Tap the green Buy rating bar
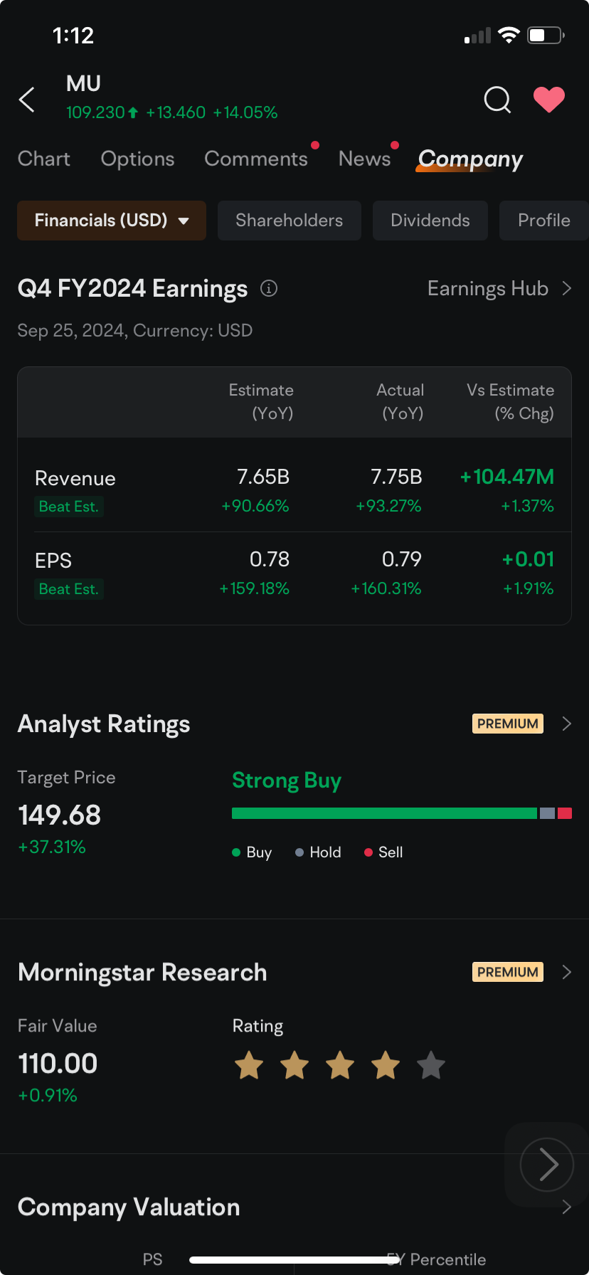 (384, 813)
